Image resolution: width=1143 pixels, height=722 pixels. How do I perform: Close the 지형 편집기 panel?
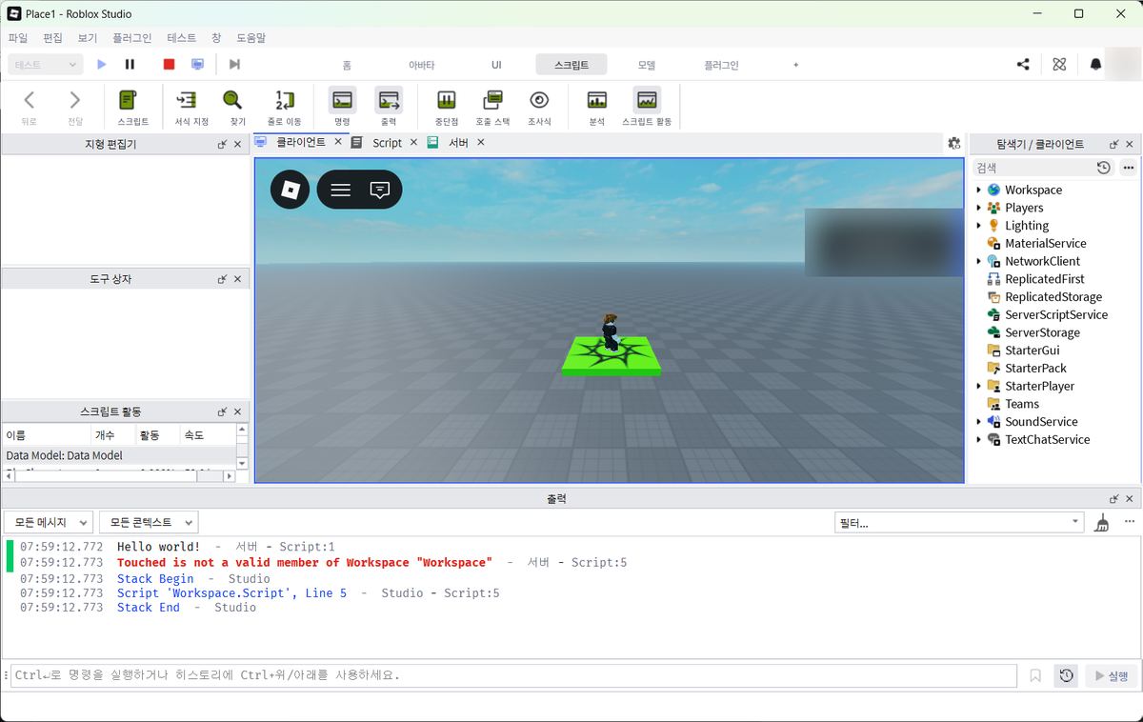coord(238,145)
